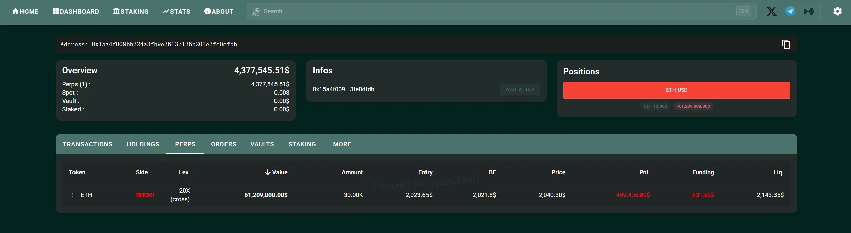Click the SHORT side label
851x233 pixels.
(146, 195)
